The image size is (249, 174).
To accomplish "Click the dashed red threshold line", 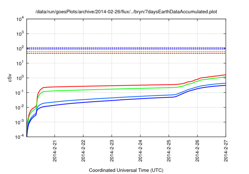I will click(x=126, y=53).
